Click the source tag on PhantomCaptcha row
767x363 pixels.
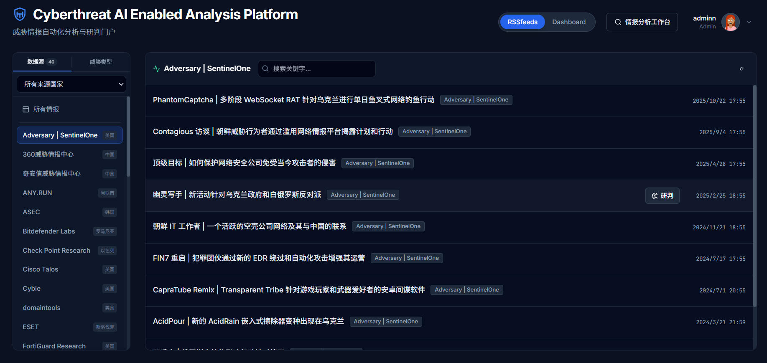(x=476, y=100)
